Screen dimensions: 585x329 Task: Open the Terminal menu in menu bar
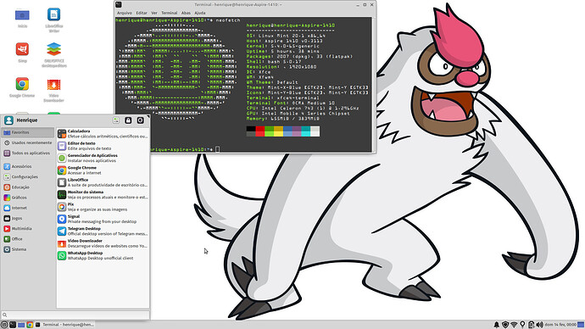point(169,13)
